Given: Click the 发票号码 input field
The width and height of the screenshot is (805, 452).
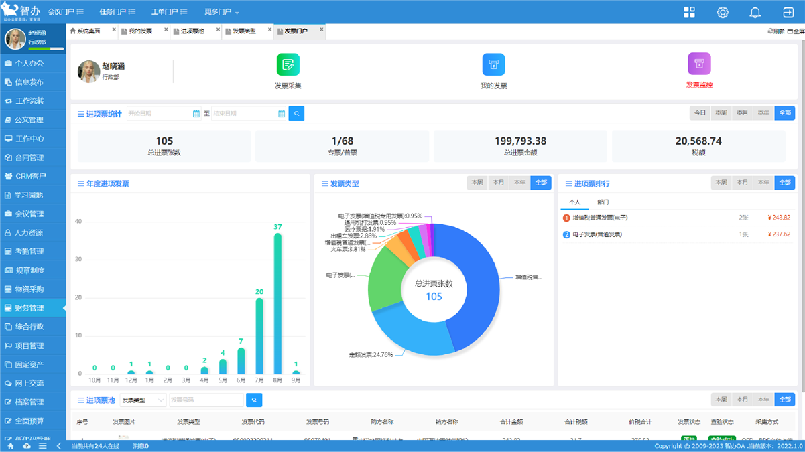Looking at the screenshot, I should (205, 400).
